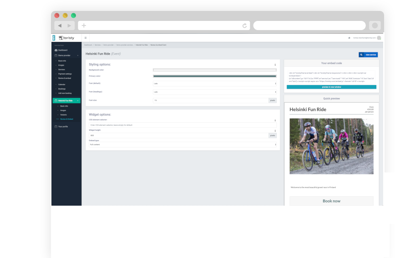
Task: Click the info icon beside Styling options
Action: (275, 65)
